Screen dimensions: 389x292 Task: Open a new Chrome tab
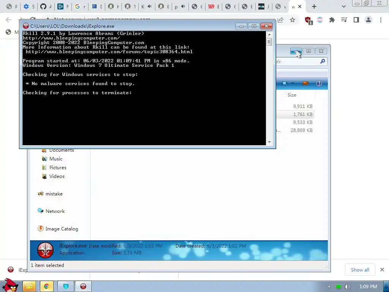click(x=314, y=6)
